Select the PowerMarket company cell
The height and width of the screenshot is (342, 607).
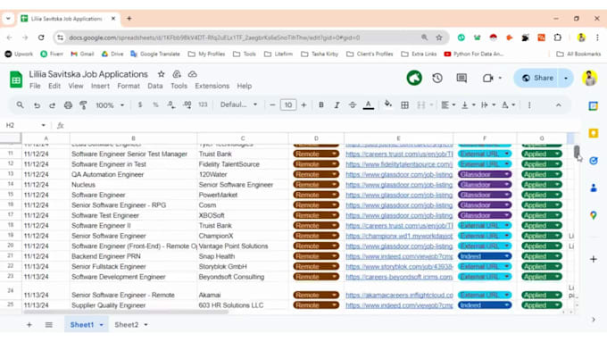click(x=243, y=195)
